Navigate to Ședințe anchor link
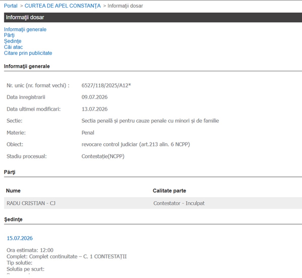The image size is (302, 278). coord(13,41)
